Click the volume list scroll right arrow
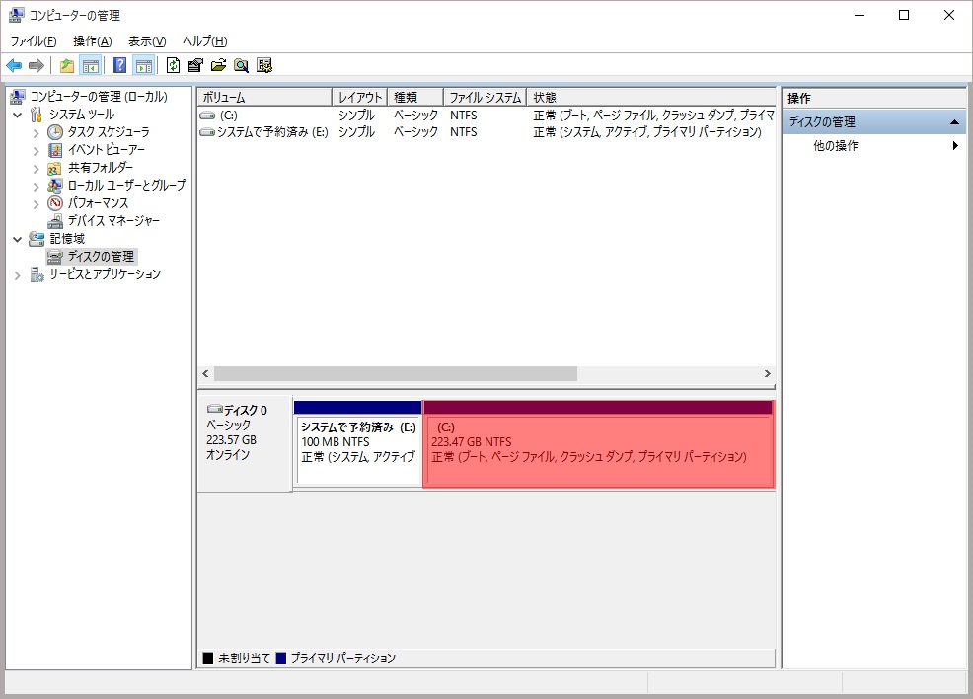 coord(768,374)
